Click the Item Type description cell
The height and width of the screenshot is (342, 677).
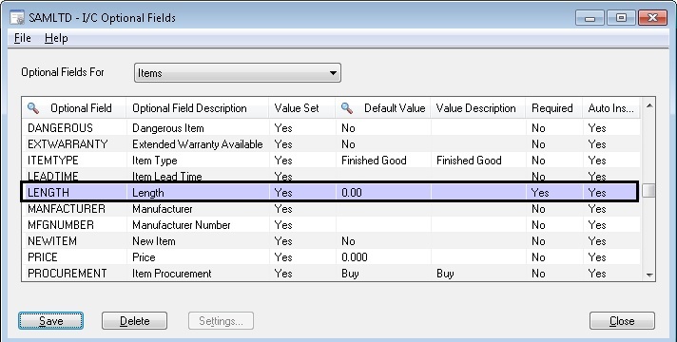198,161
